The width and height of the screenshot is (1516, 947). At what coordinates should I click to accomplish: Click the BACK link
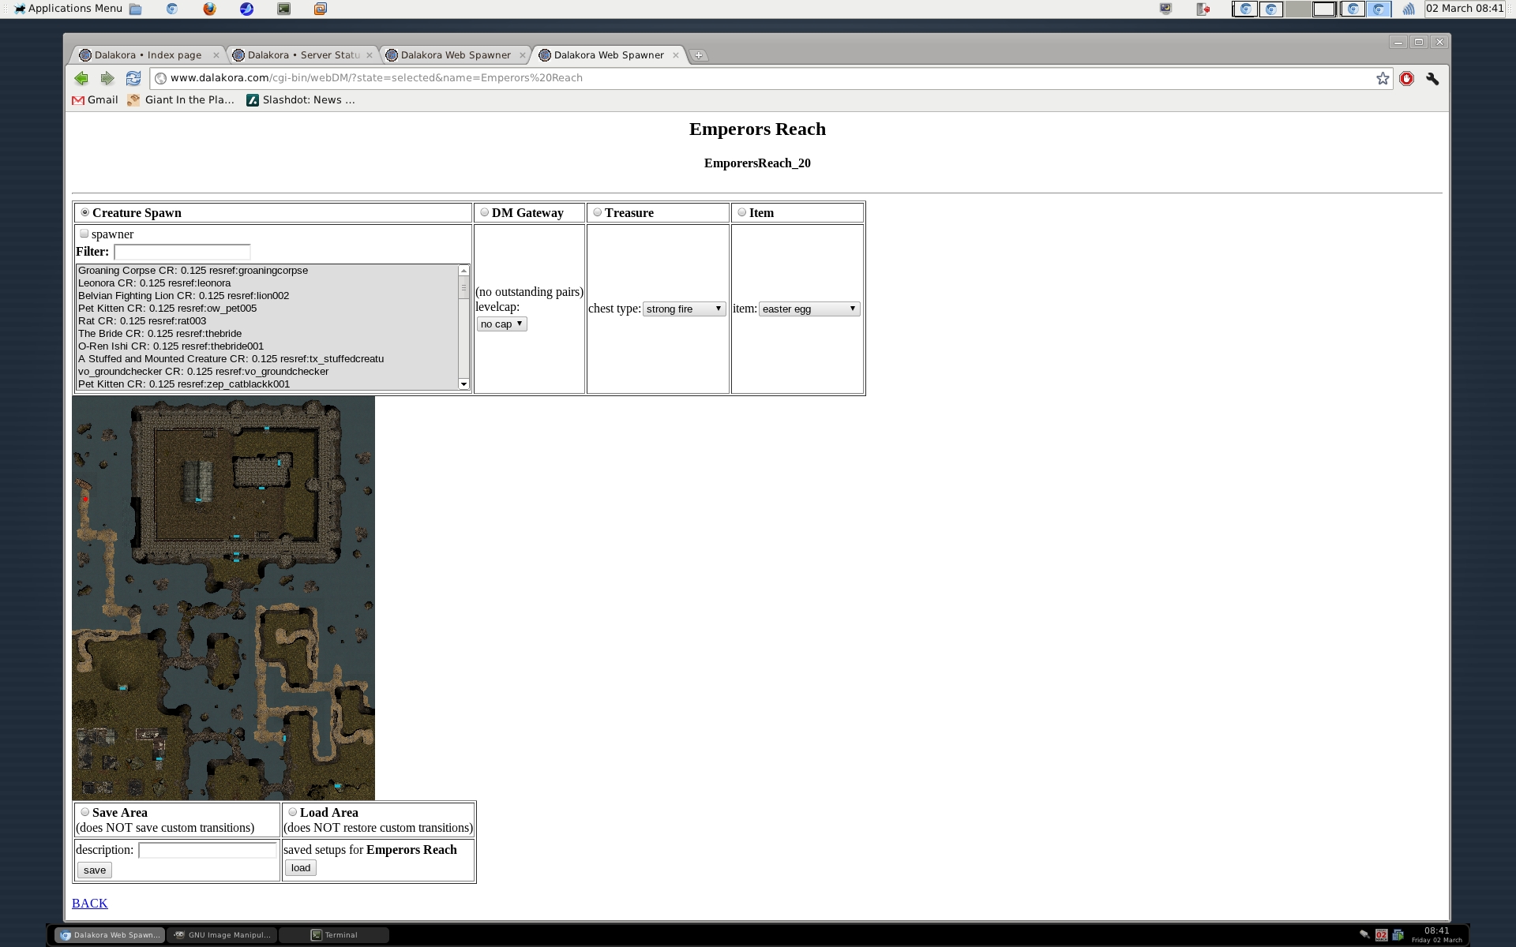pos(89,903)
